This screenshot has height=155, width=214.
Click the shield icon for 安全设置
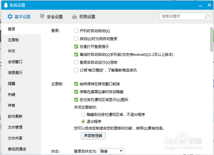tap(42, 16)
